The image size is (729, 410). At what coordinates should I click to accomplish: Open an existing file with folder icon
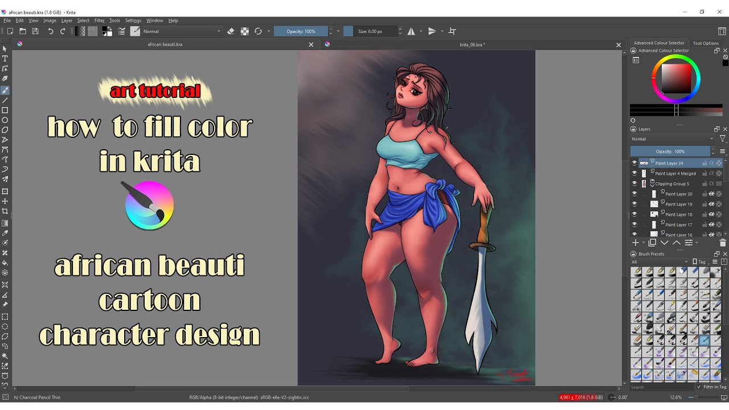pos(23,31)
